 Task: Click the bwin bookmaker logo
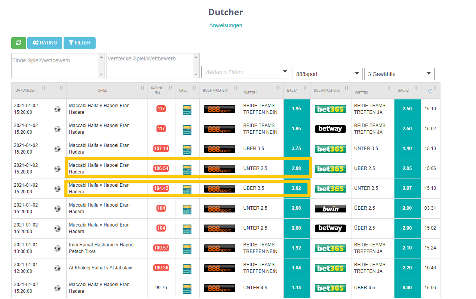pyautogui.click(x=330, y=209)
